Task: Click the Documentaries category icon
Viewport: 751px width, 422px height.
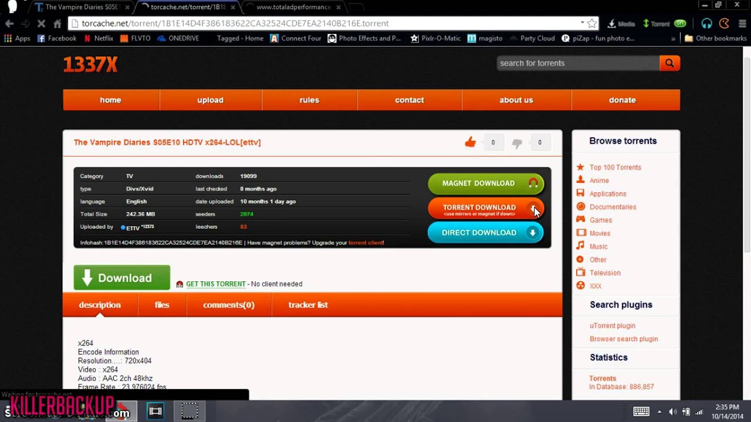Action: [580, 206]
